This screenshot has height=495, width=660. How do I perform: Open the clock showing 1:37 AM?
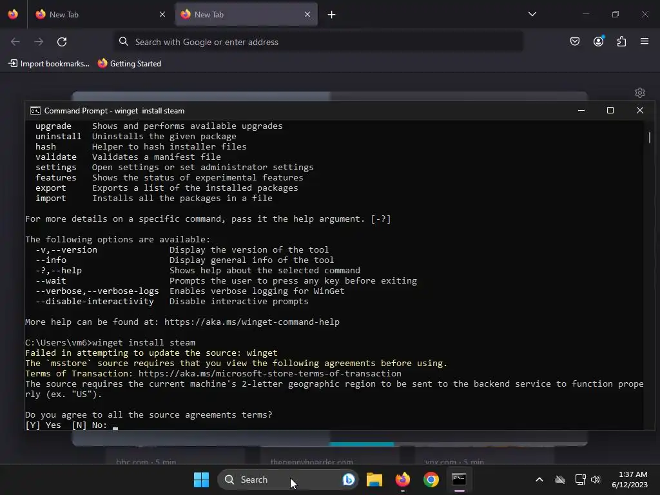(x=630, y=480)
